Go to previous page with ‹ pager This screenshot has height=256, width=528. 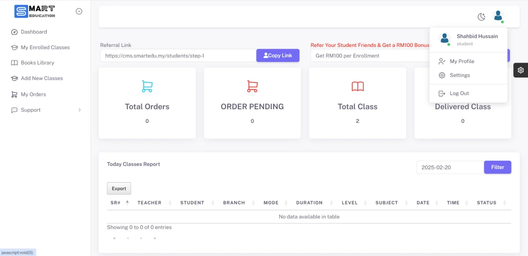click(128, 238)
